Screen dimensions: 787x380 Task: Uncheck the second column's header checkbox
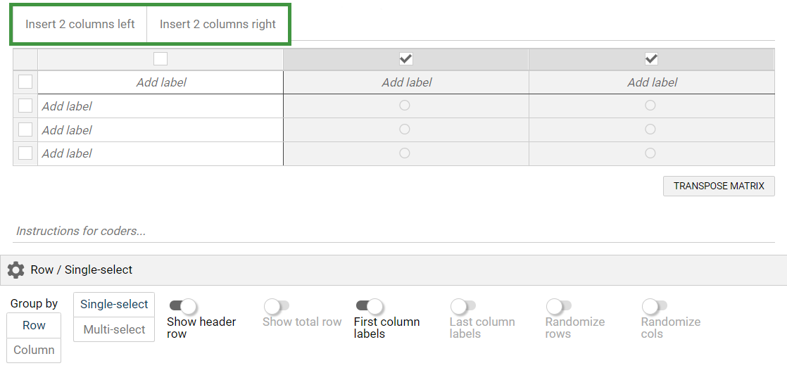[405, 59]
